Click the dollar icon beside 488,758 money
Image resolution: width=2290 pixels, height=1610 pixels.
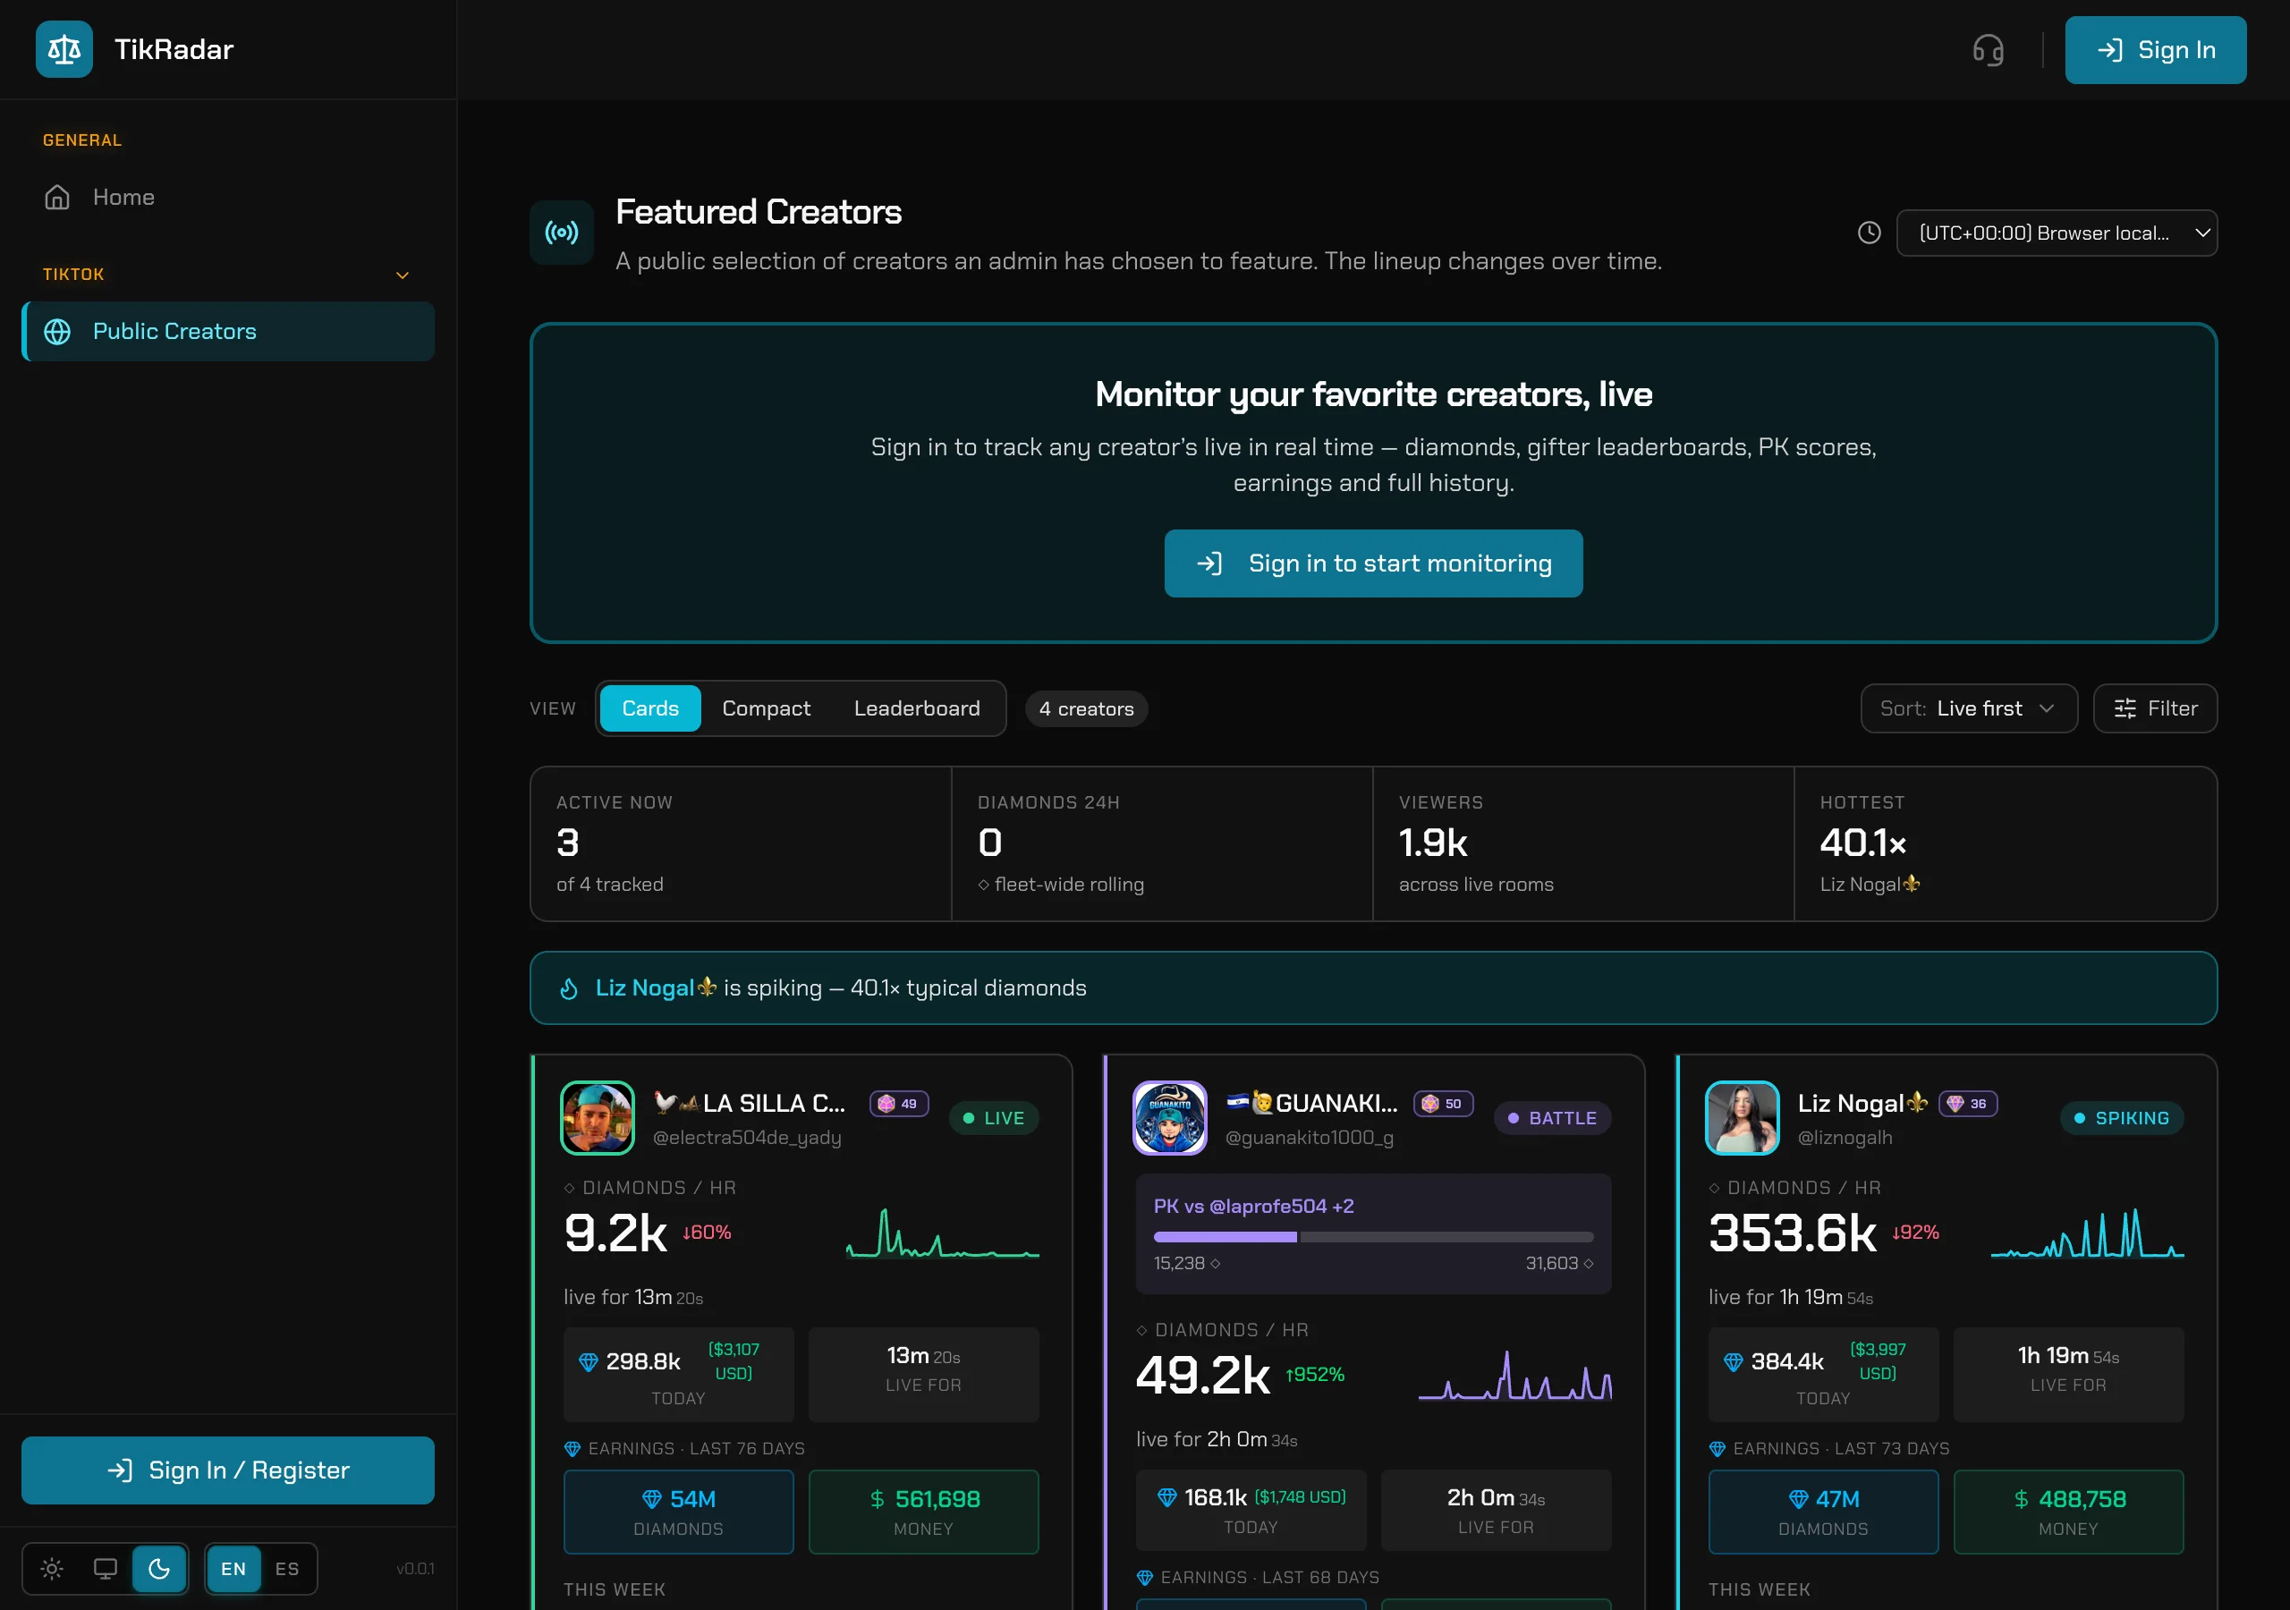pos(2021,1499)
